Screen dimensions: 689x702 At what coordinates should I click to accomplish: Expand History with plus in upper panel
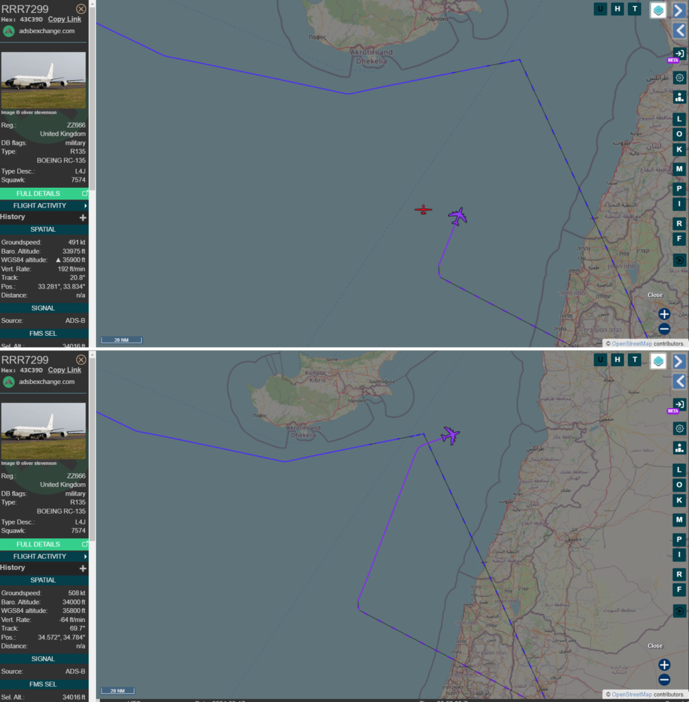(x=83, y=217)
